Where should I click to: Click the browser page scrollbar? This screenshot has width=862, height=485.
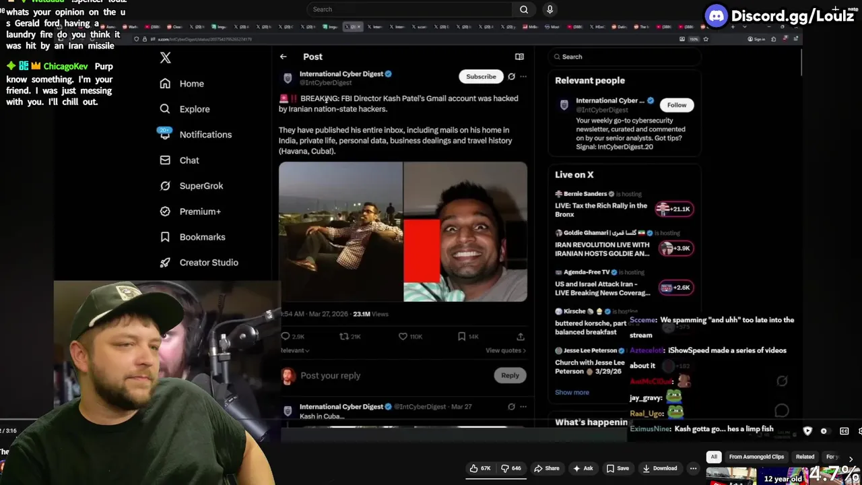coord(801,62)
